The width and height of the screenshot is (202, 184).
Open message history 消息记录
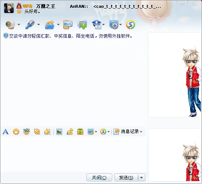pos(126,131)
